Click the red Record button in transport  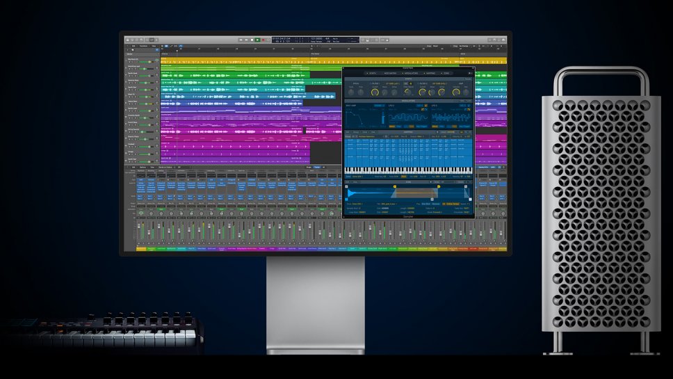click(263, 40)
